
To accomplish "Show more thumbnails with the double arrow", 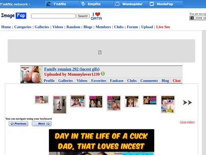I will point(187,103).
